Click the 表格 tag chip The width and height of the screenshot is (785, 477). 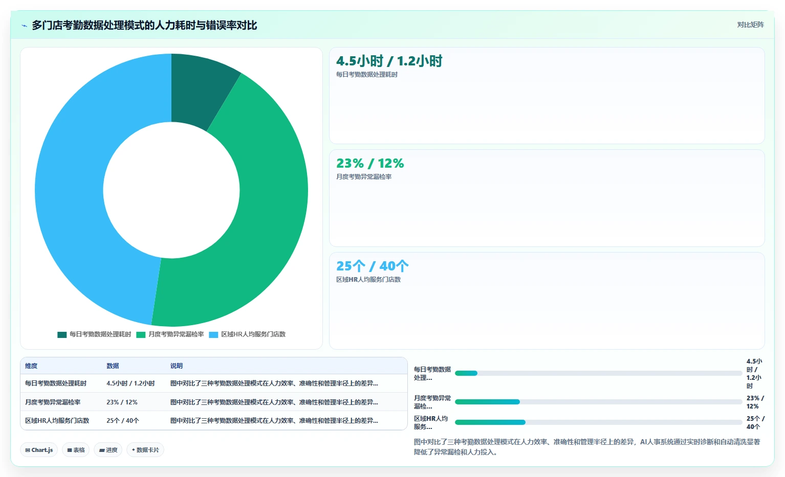click(x=76, y=450)
